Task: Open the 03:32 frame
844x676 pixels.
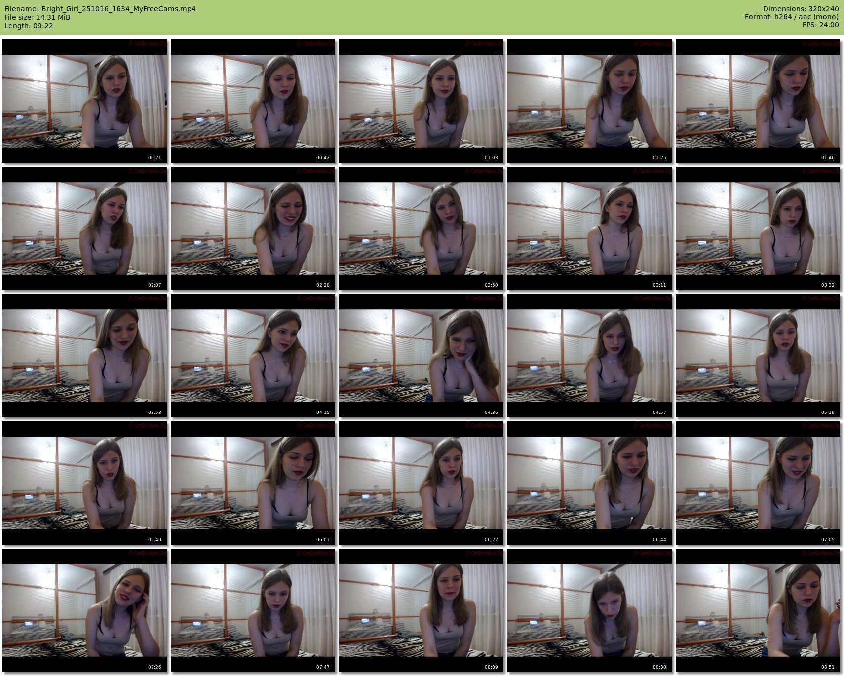Action: click(758, 228)
